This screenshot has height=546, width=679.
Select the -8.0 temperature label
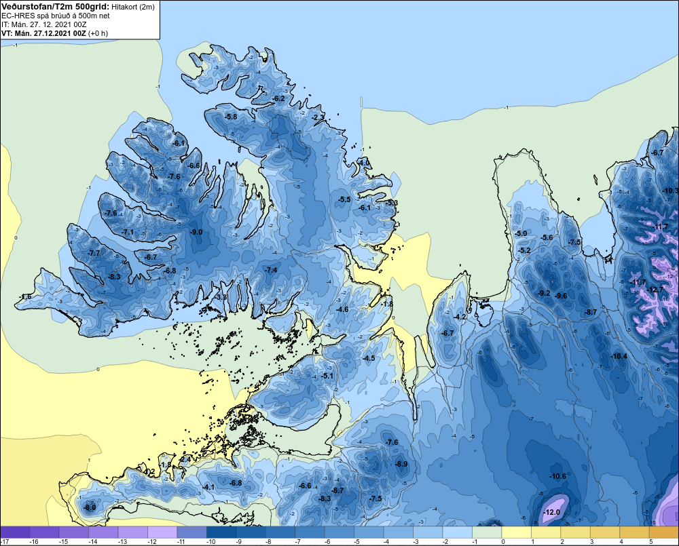click(x=90, y=507)
